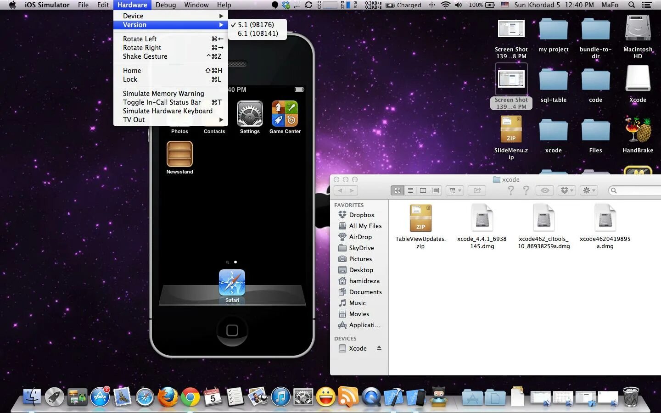Click the Finder share button
The height and width of the screenshot is (413, 661).
click(x=477, y=190)
